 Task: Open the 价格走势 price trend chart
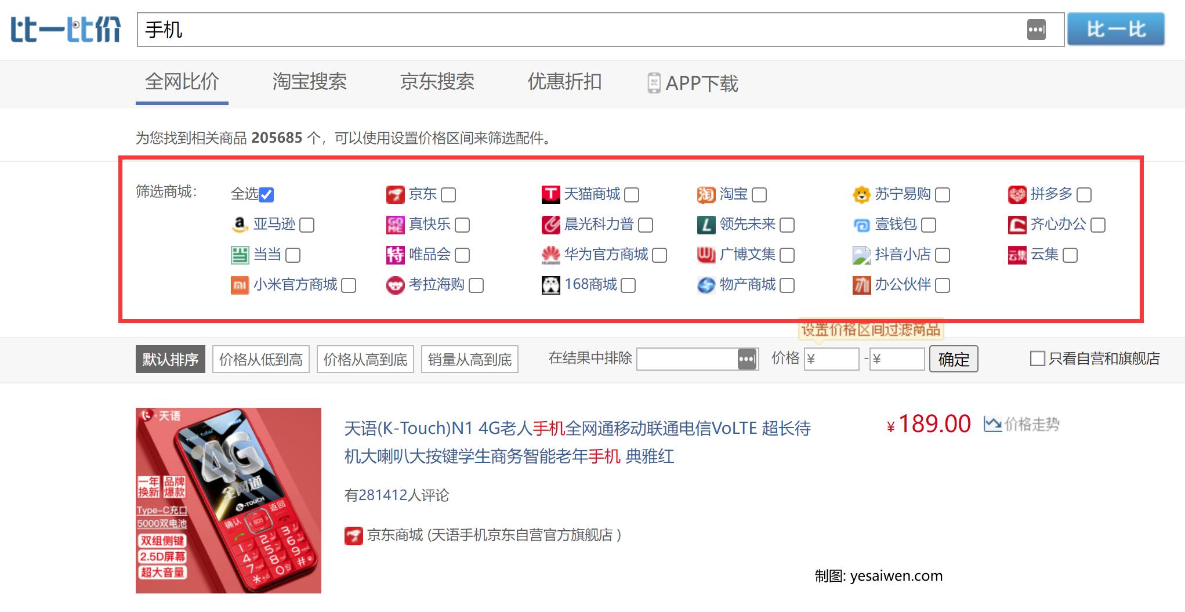(1023, 425)
